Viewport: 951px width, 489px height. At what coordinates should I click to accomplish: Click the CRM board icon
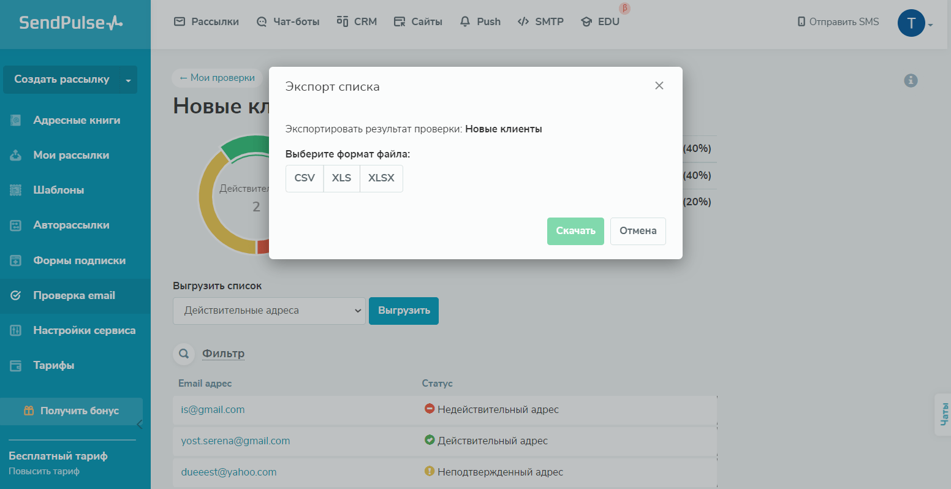(343, 21)
